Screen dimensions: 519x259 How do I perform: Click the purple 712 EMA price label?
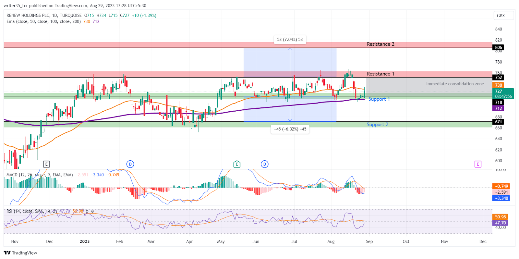pos(499,108)
